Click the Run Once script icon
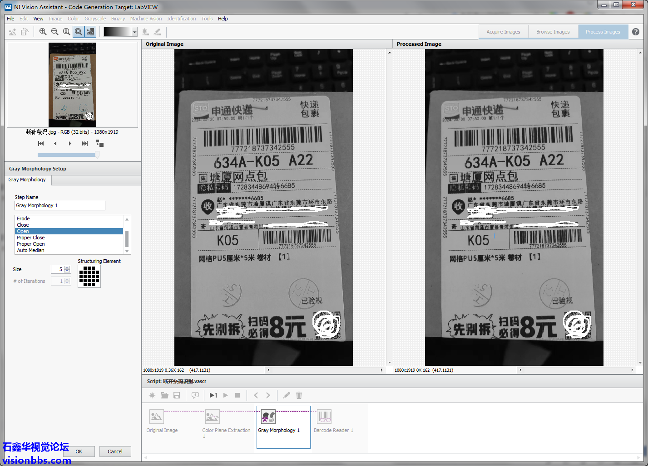The height and width of the screenshot is (466, 648). (213, 395)
